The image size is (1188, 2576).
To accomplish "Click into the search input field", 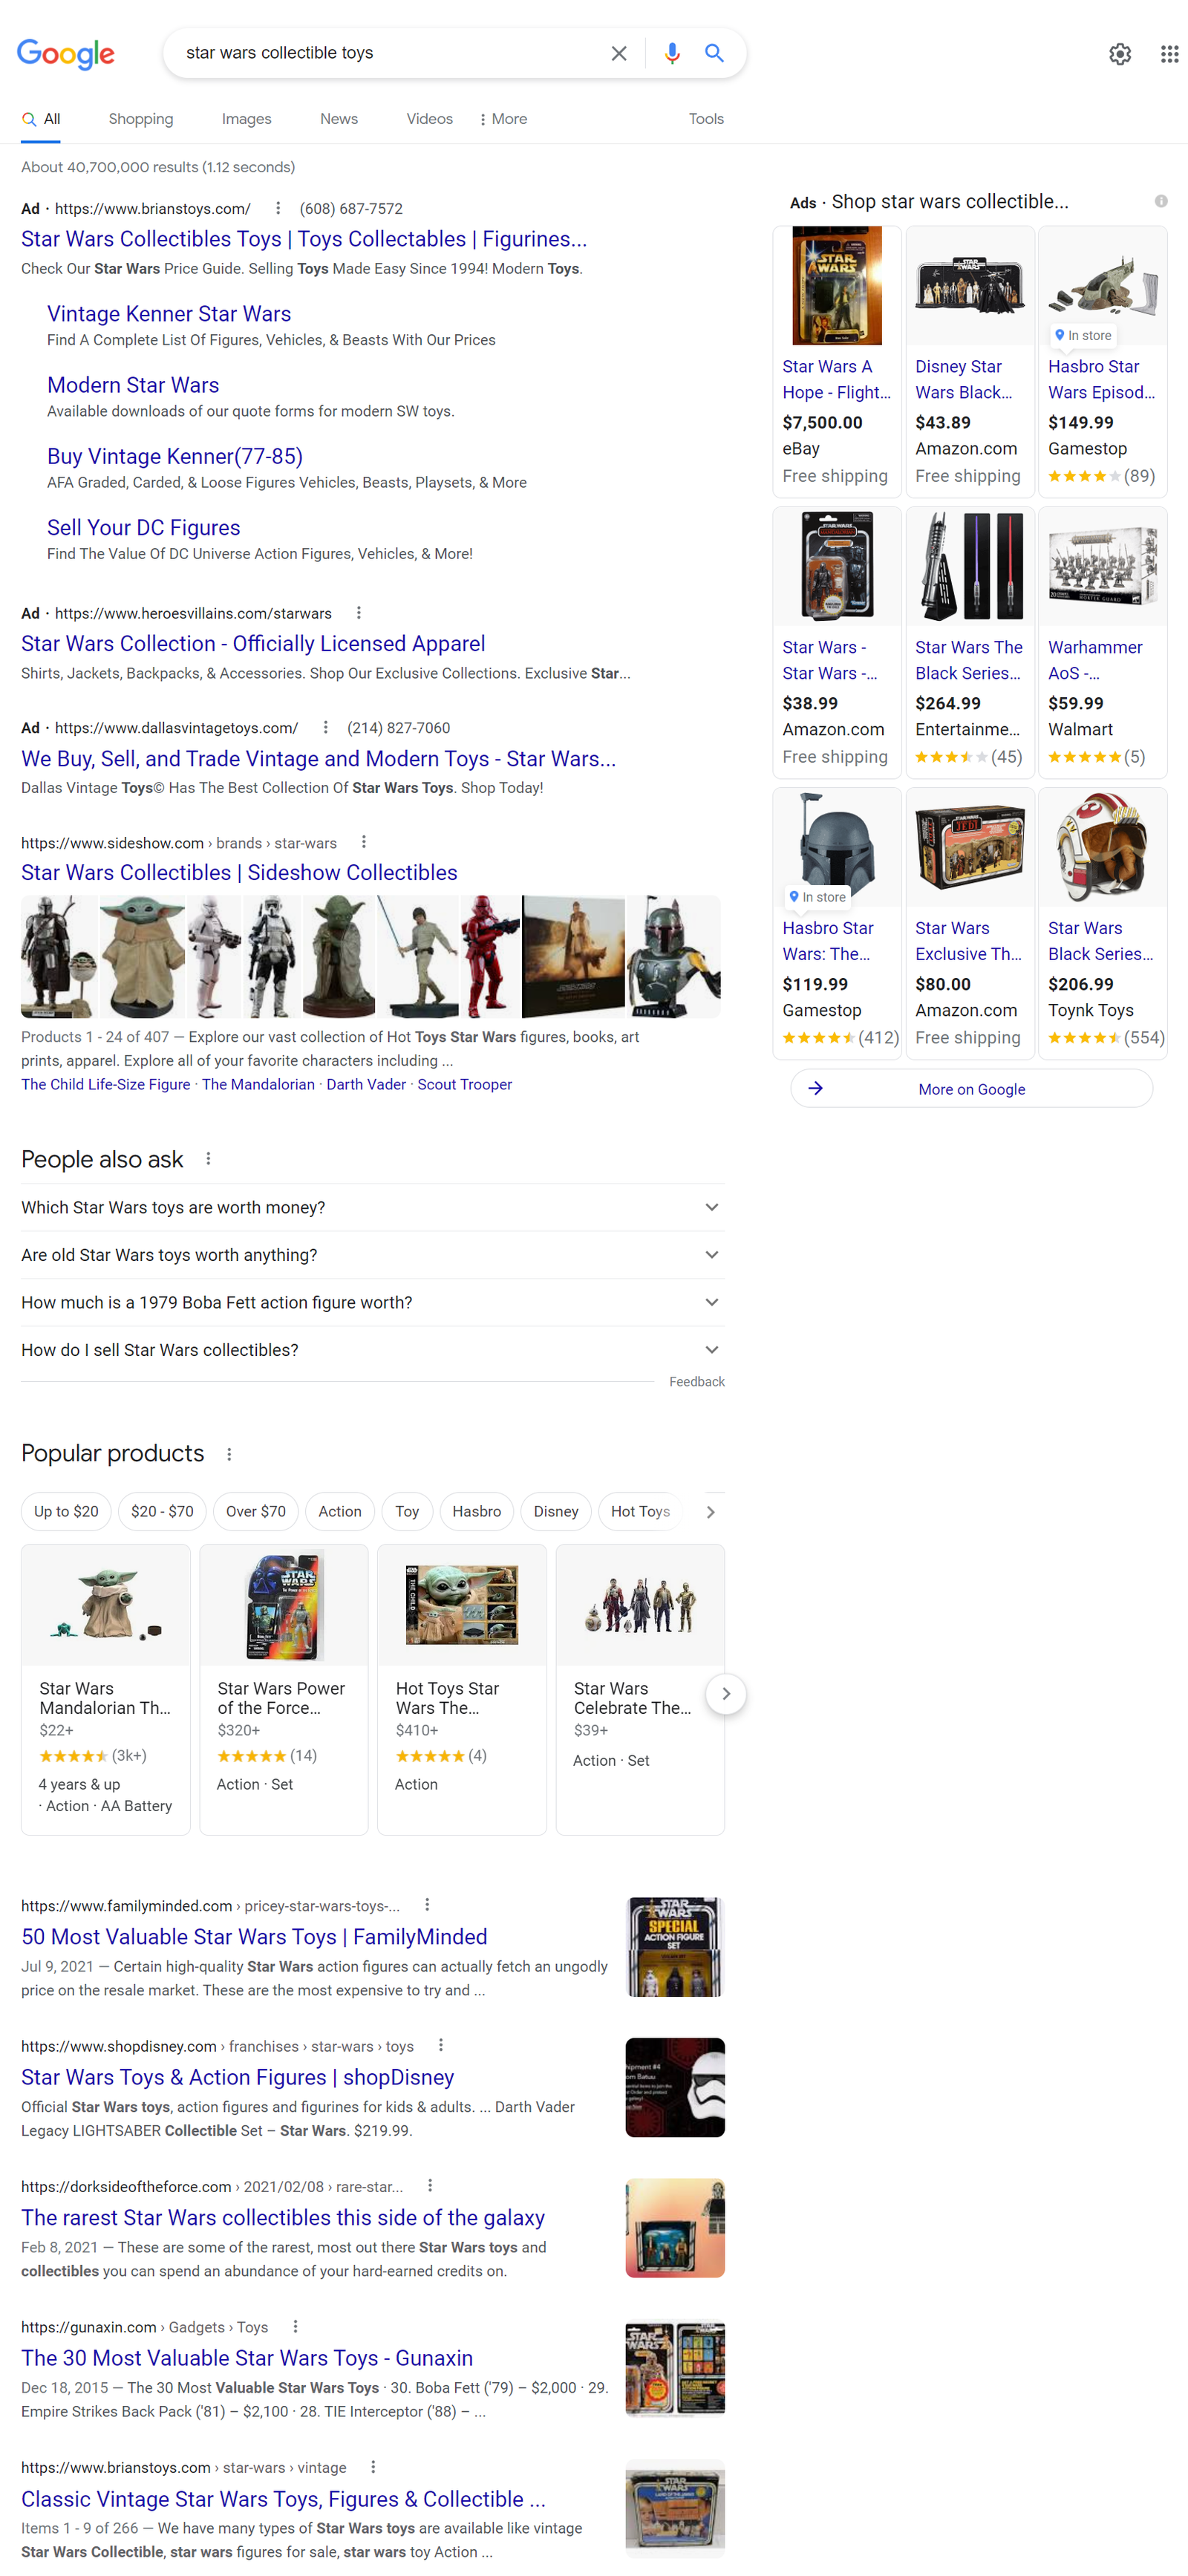I will click(390, 53).
